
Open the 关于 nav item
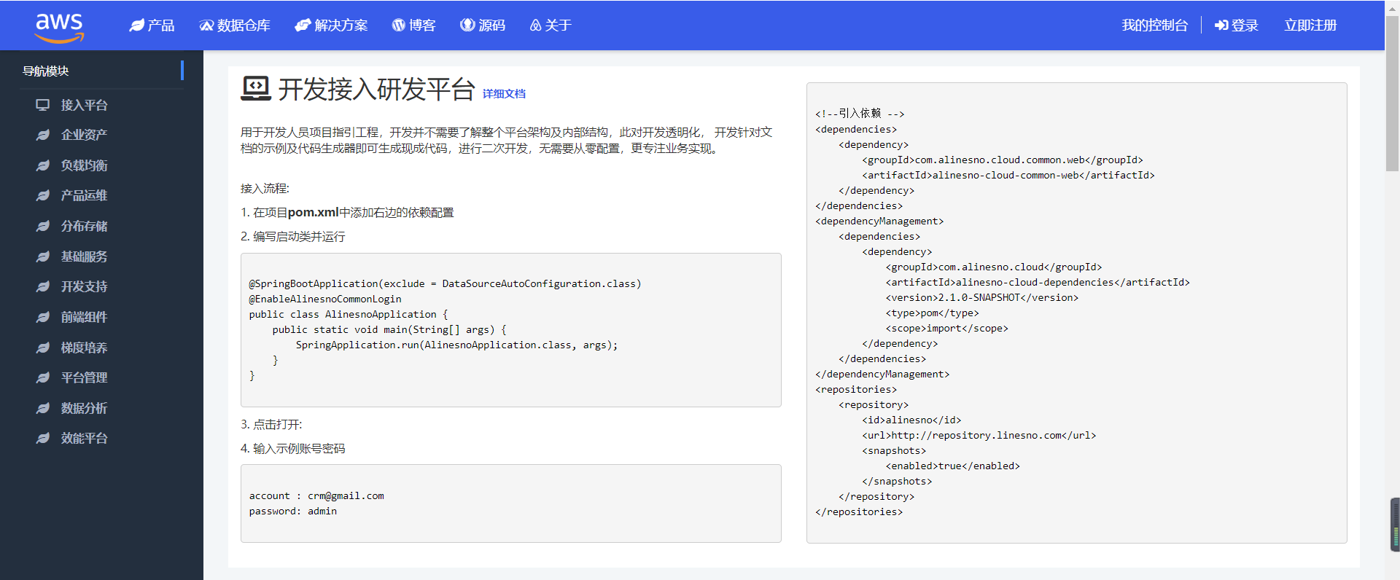[551, 26]
